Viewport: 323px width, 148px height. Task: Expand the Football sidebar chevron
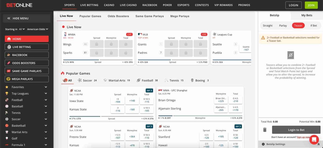coord(46,100)
